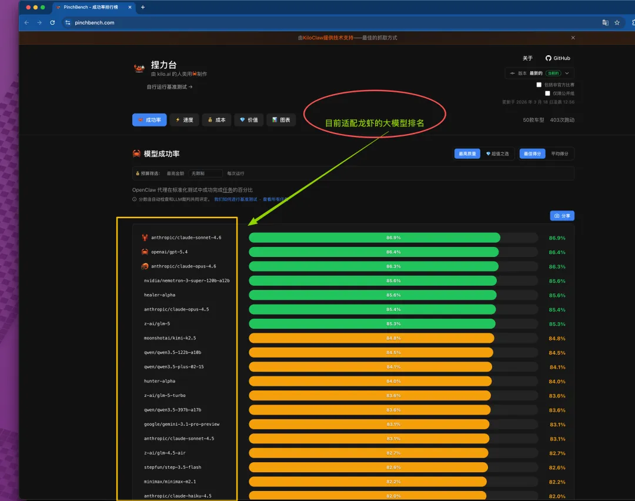Click the 分享 share button
Image resolution: width=635 pixels, height=501 pixels.
[562, 216]
